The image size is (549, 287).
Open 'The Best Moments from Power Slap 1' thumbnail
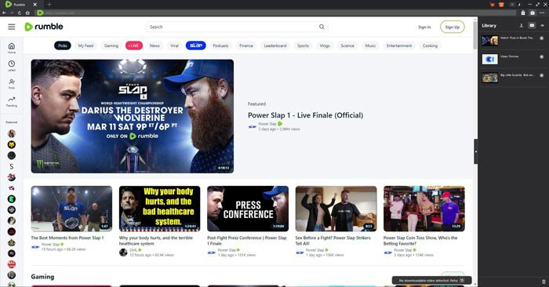pos(72,209)
